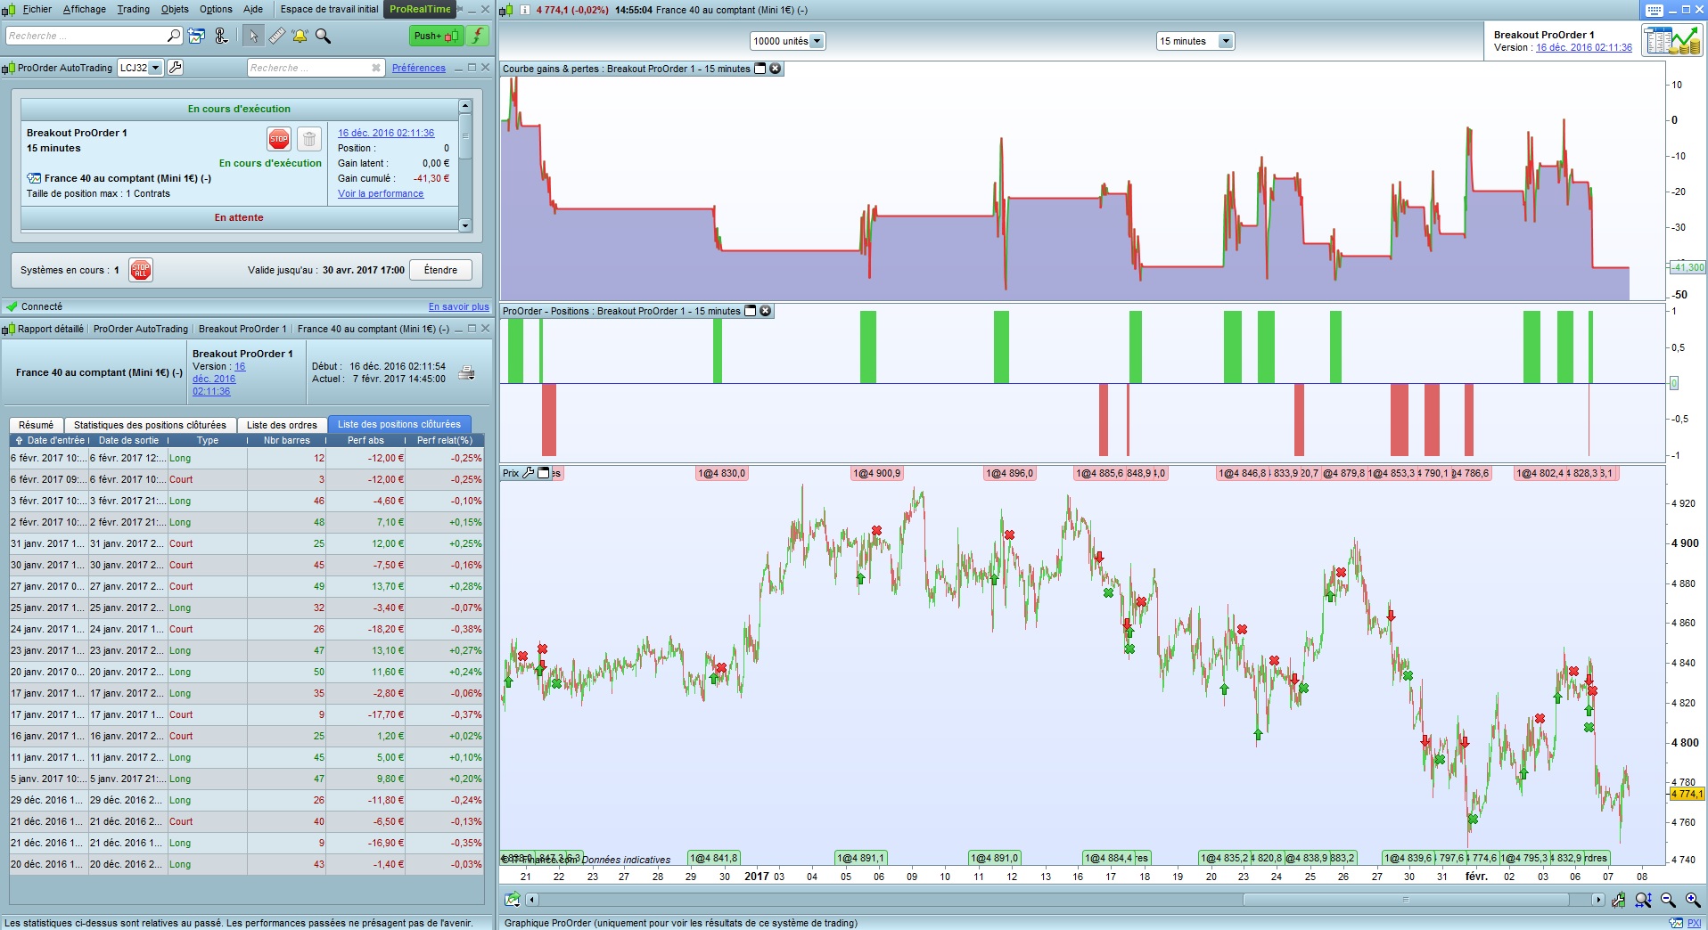The image size is (1708, 930).
Task: Close the Courbe gains & pertes panel
Action: (x=776, y=69)
